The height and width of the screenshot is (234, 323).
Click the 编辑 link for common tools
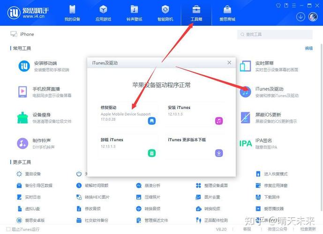[309, 48]
